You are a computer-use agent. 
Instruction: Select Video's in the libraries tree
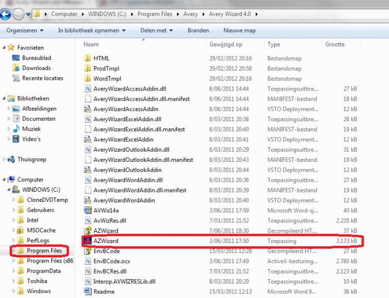(x=31, y=139)
